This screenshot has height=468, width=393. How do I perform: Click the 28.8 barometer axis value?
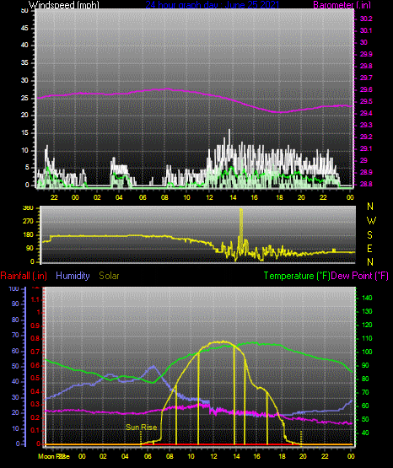[366, 184]
